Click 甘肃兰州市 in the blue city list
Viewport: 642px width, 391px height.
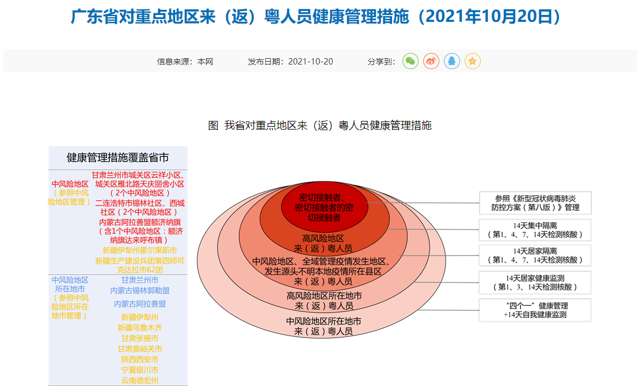point(140,280)
